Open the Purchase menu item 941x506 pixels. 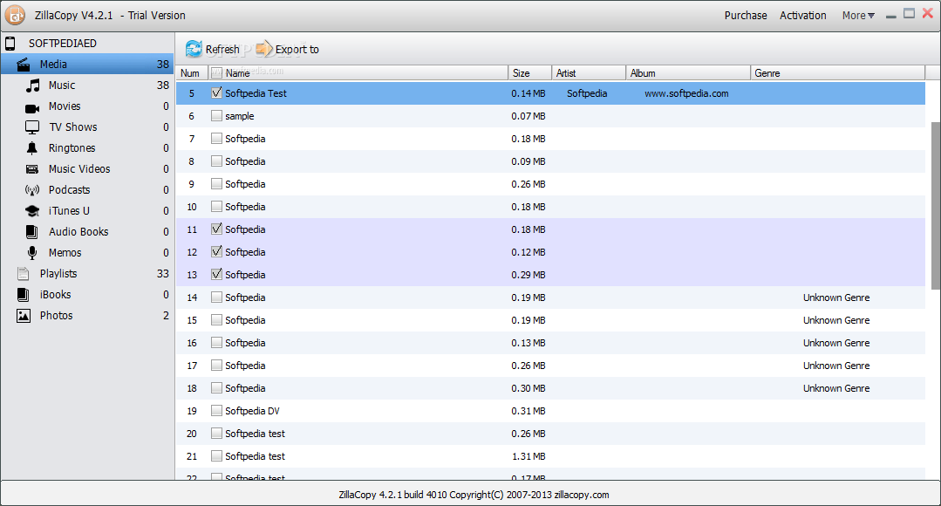click(x=746, y=15)
